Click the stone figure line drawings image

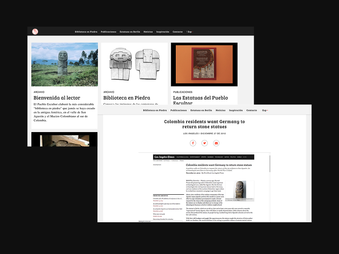134,64
